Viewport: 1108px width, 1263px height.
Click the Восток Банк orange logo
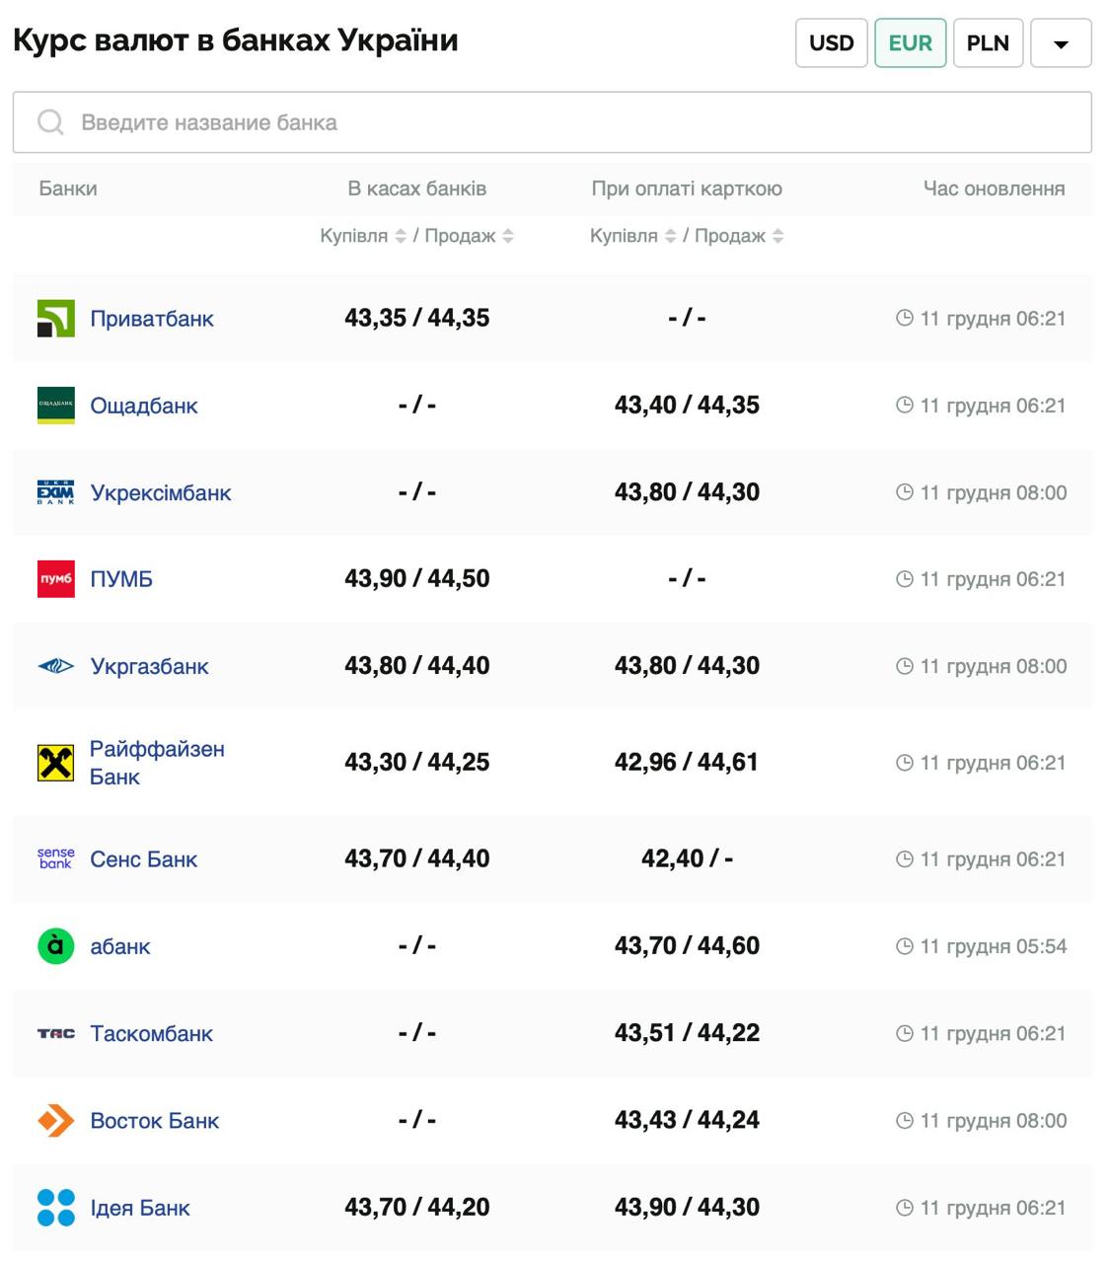[56, 1121]
